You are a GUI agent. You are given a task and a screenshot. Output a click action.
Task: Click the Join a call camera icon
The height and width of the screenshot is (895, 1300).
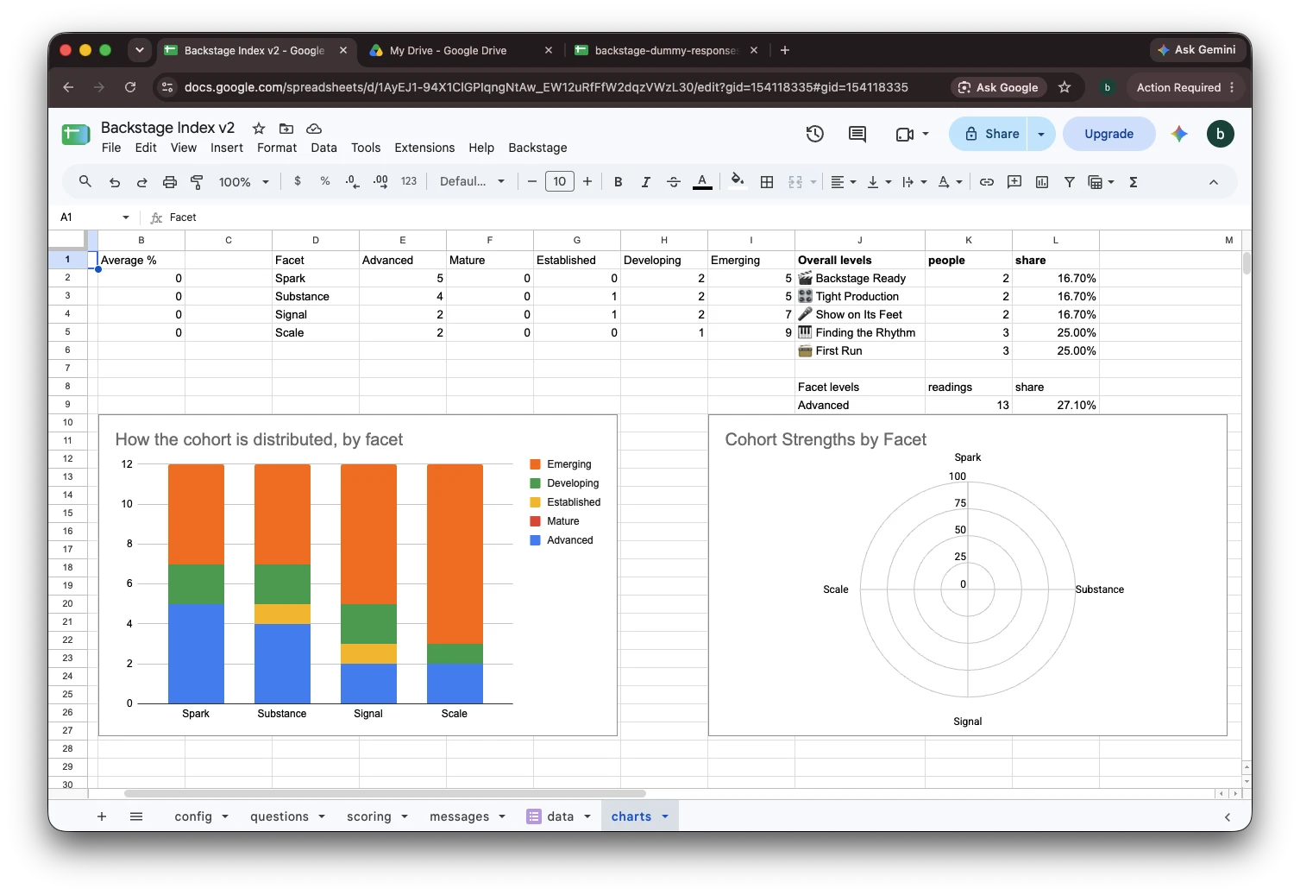(x=905, y=134)
